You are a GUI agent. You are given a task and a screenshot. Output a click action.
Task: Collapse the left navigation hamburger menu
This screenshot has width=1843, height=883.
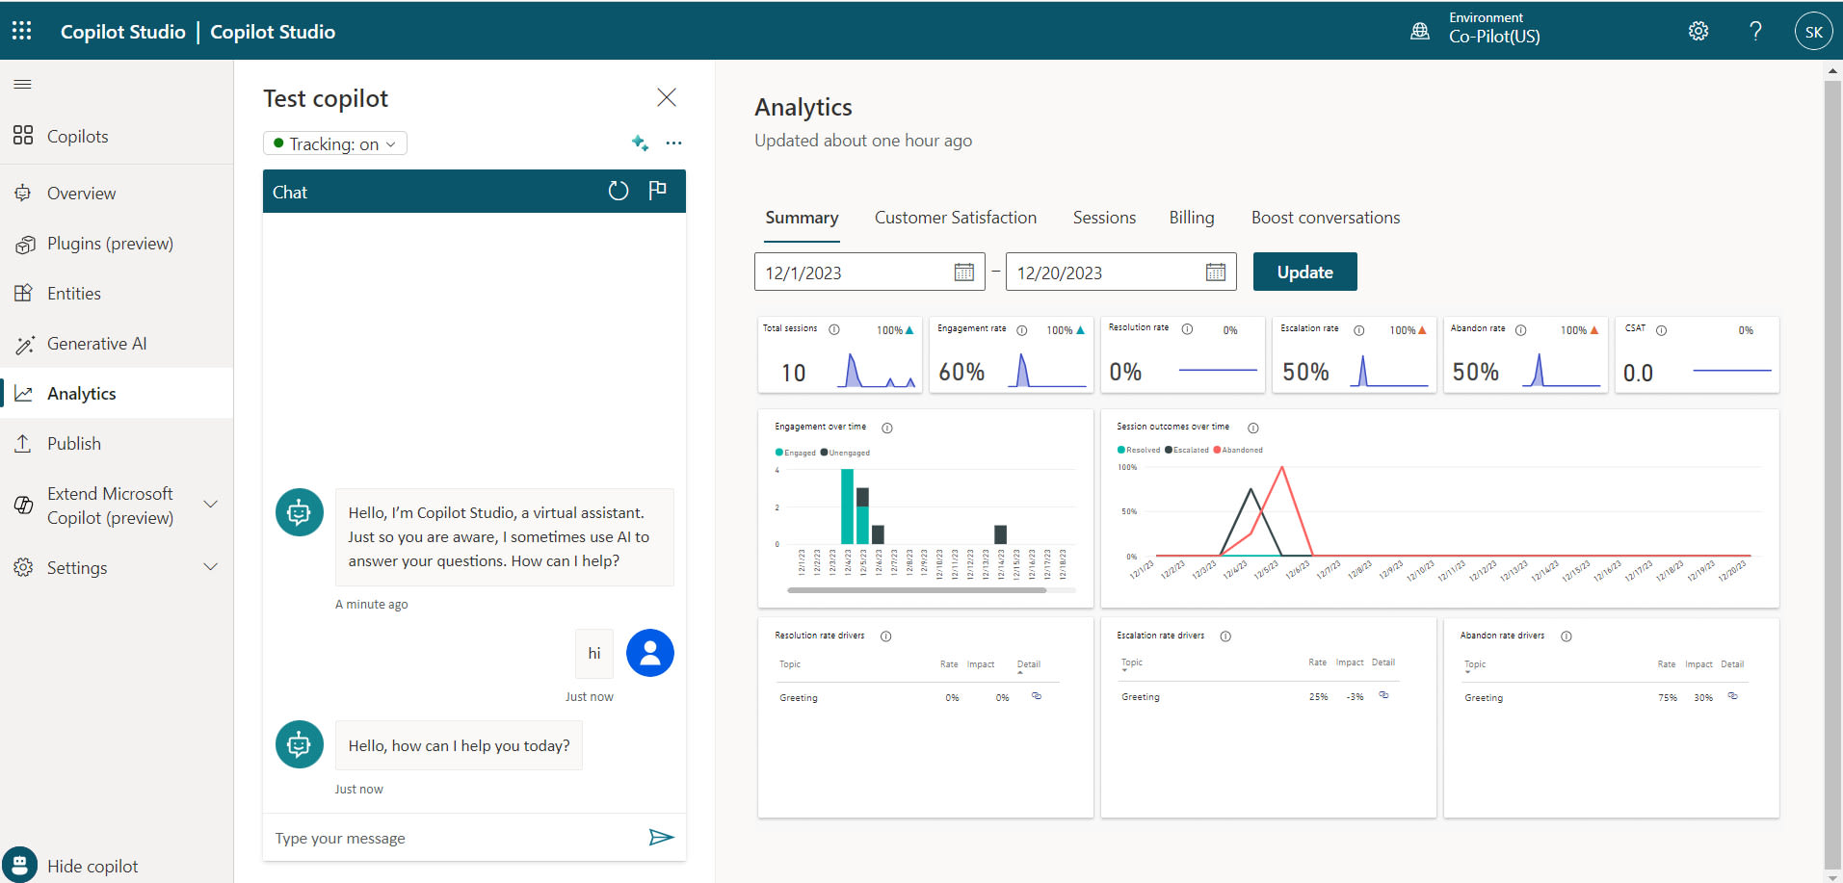click(x=23, y=85)
